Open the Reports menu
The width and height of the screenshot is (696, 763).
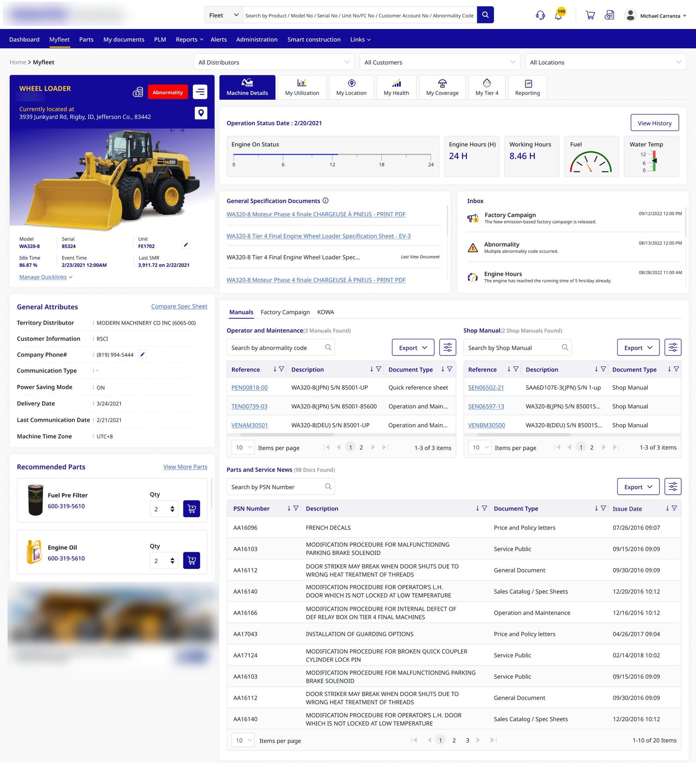[x=189, y=40]
